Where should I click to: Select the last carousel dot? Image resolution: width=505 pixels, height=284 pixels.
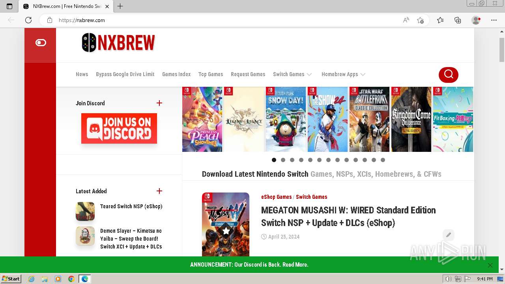[x=383, y=160]
